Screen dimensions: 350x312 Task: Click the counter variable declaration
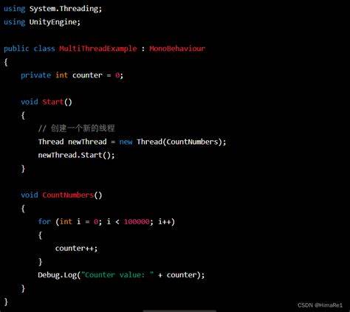pos(87,75)
